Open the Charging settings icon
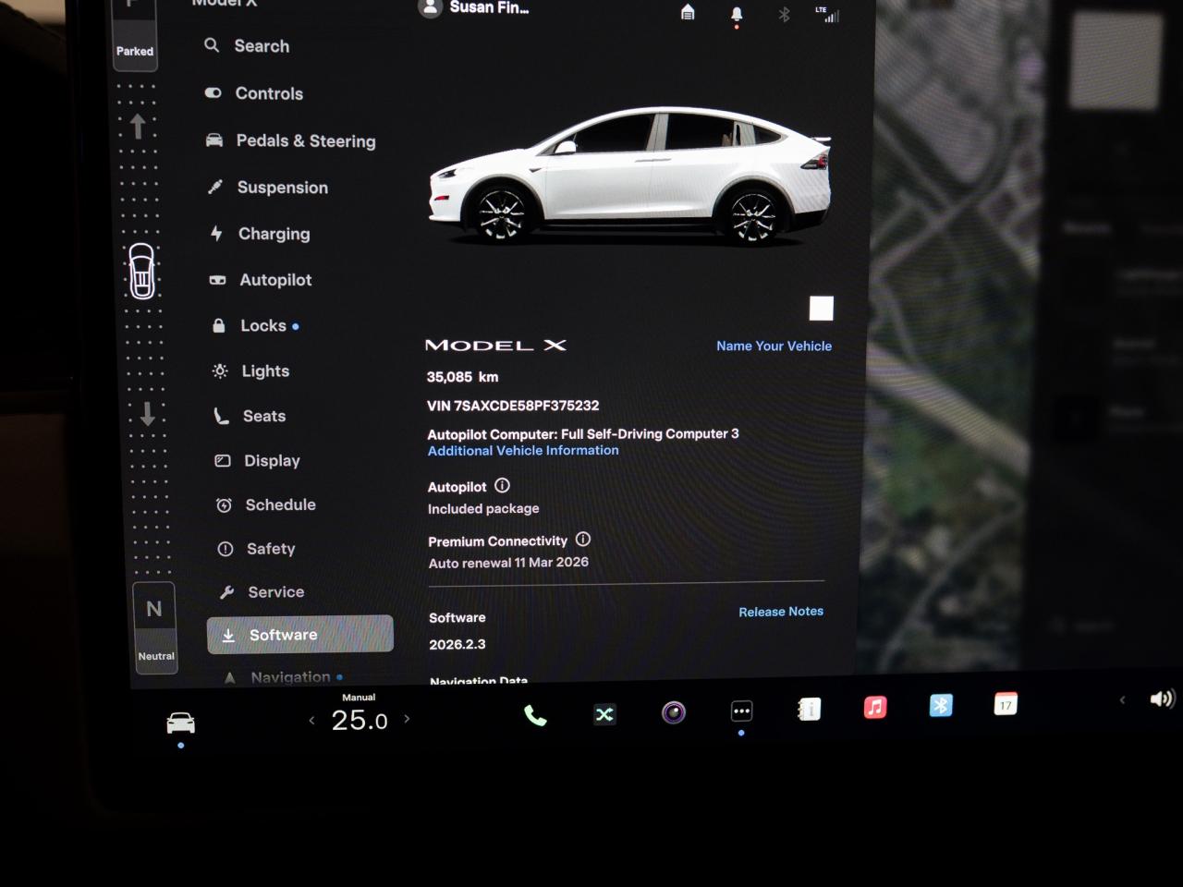The height and width of the screenshot is (887, 1183). pyautogui.click(x=217, y=234)
